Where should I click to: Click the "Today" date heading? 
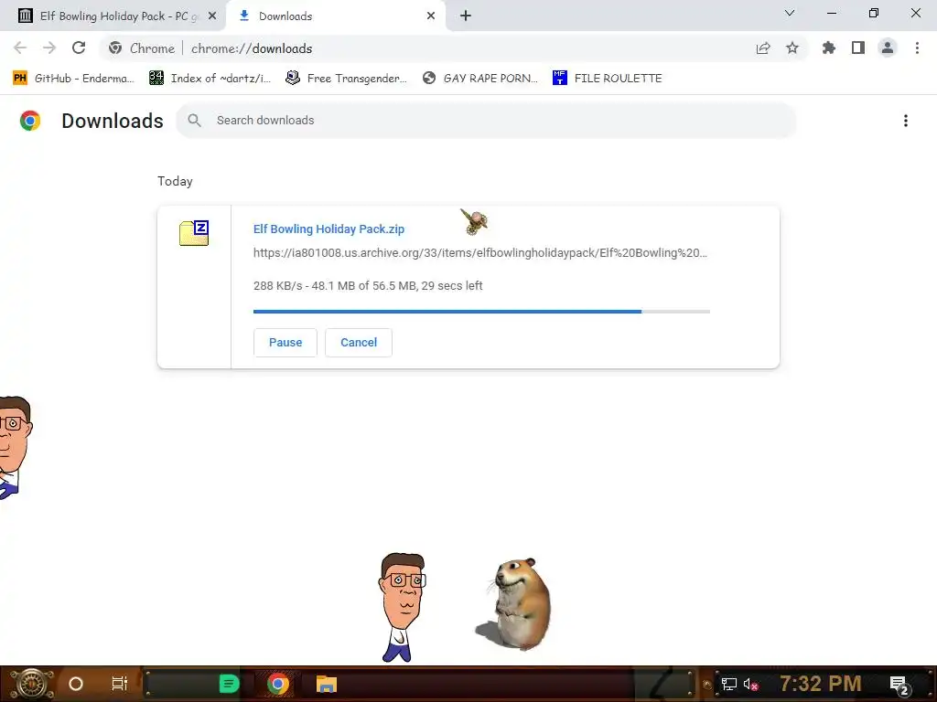(175, 182)
